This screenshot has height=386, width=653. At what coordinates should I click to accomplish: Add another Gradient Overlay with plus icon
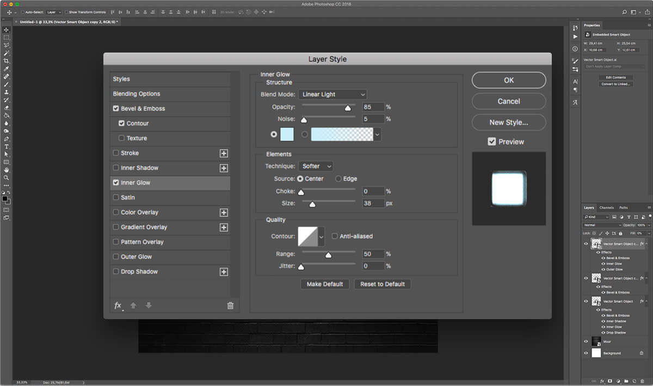[x=224, y=227]
